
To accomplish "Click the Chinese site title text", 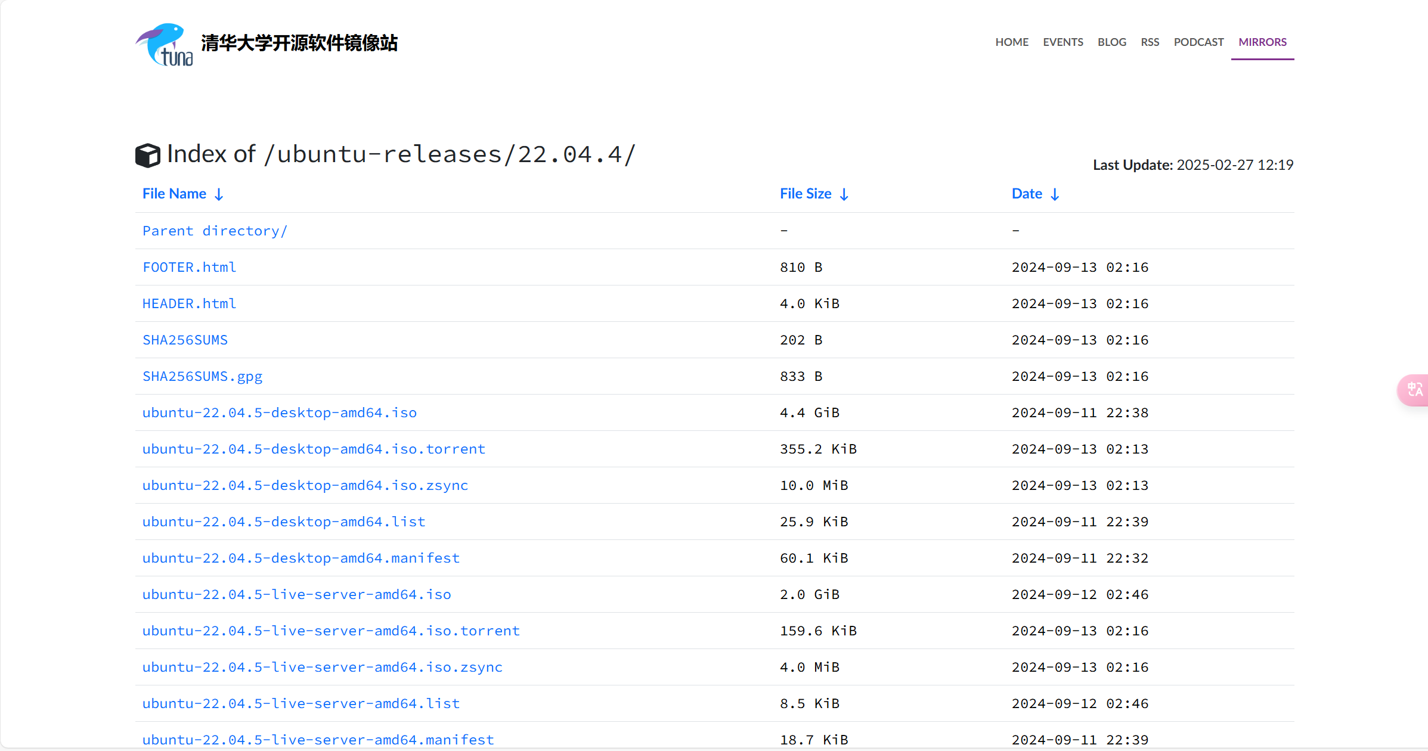I will [299, 43].
